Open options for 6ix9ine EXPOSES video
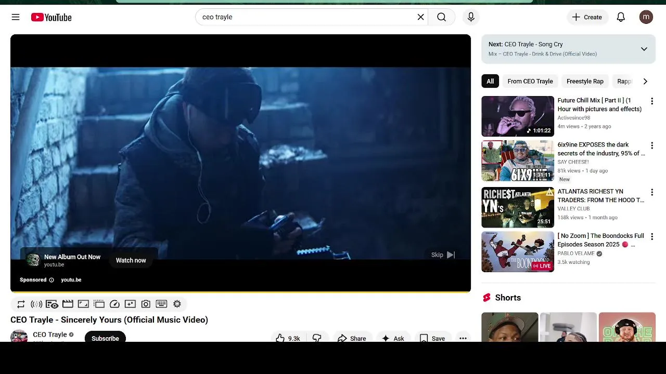 click(x=652, y=146)
